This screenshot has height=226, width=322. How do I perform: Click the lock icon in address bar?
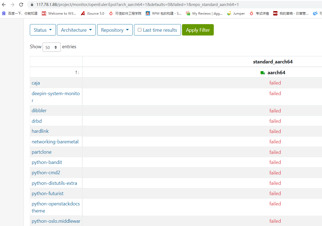[32, 5]
